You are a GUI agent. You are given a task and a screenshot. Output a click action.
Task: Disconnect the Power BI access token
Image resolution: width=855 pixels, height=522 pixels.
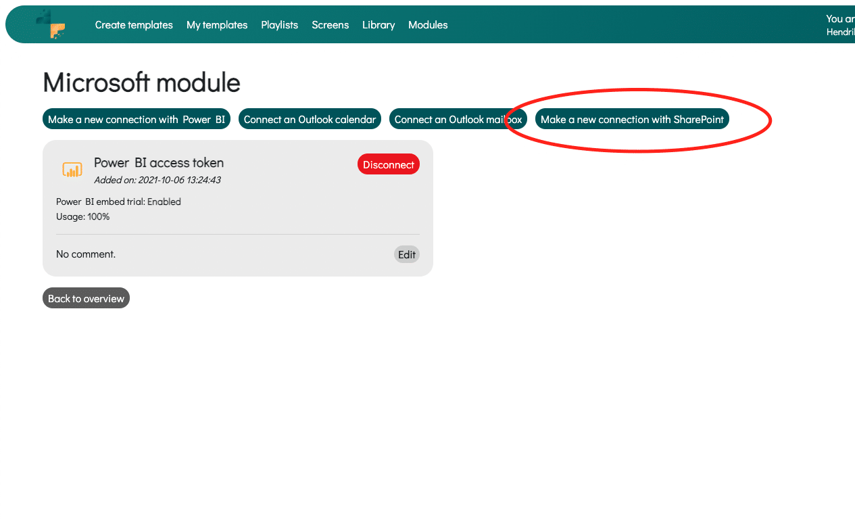coord(389,164)
